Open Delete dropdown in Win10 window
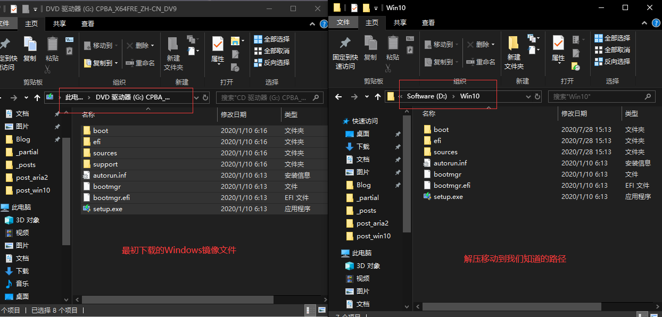Screen dimensions: 662x317 pos(481,45)
